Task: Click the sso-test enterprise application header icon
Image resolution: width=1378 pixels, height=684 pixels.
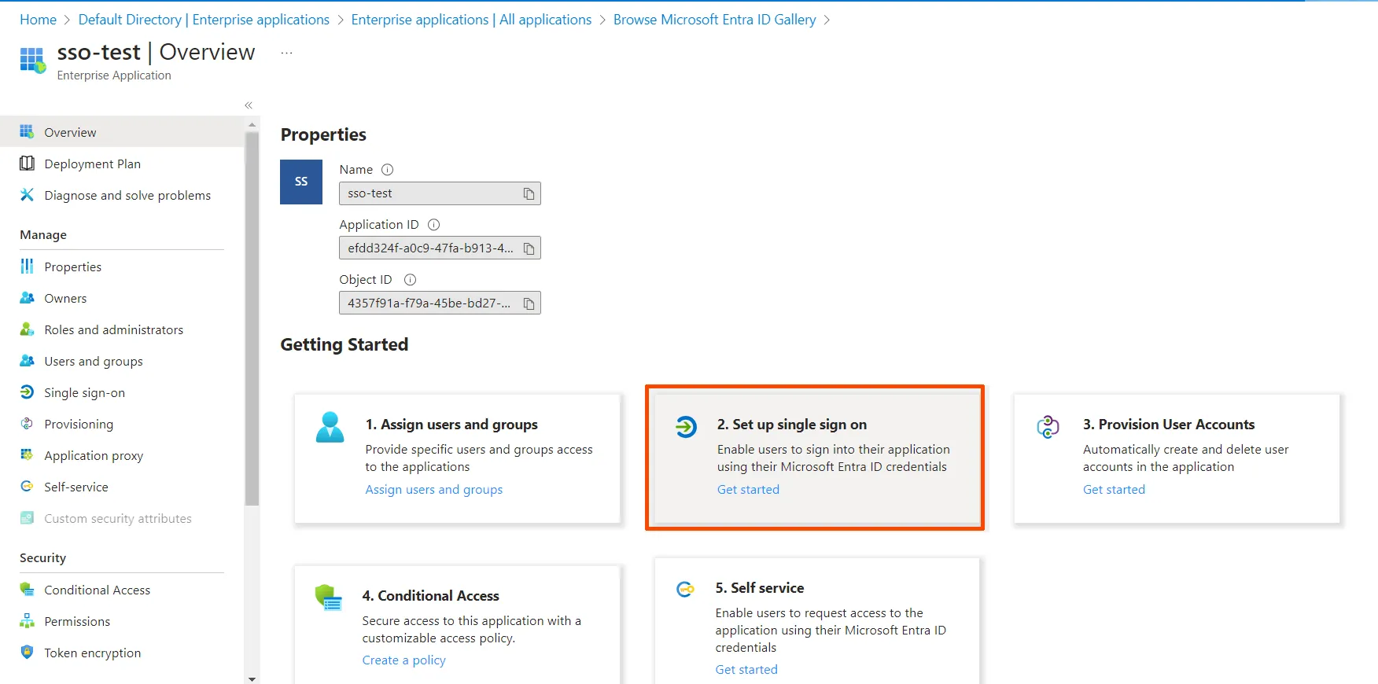Action: pyautogui.click(x=32, y=60)
